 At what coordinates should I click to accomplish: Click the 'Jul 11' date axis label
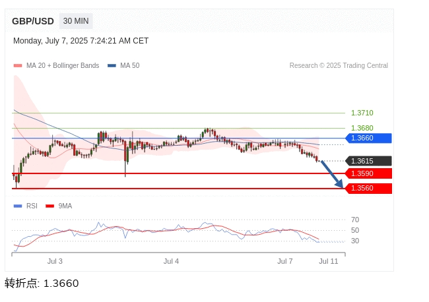click(328, 261)
